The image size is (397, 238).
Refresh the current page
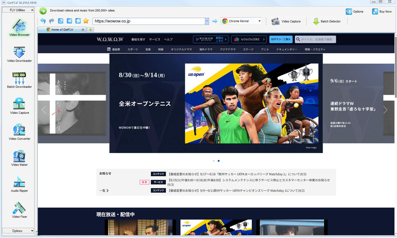click(61, 21)
